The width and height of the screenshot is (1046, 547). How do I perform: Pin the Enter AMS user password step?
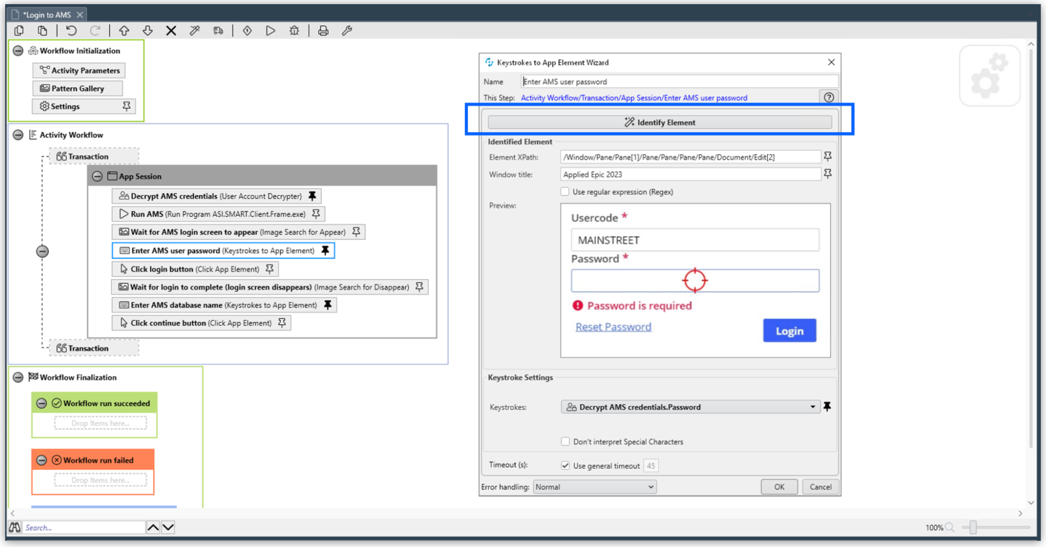(x=325, y=250)
